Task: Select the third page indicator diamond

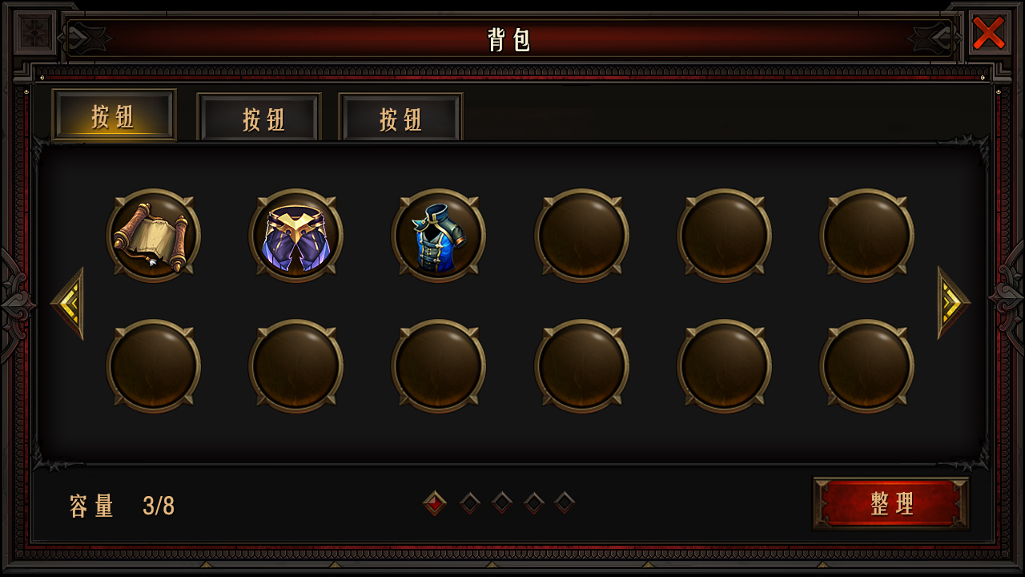Action: 502,503
